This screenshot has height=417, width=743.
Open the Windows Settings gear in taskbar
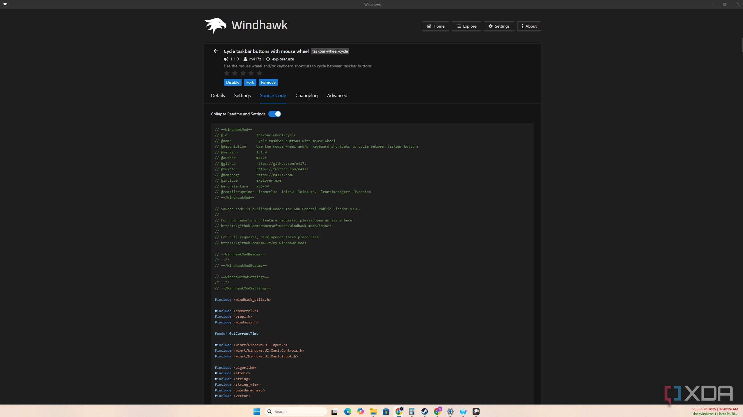coord(450,411)
